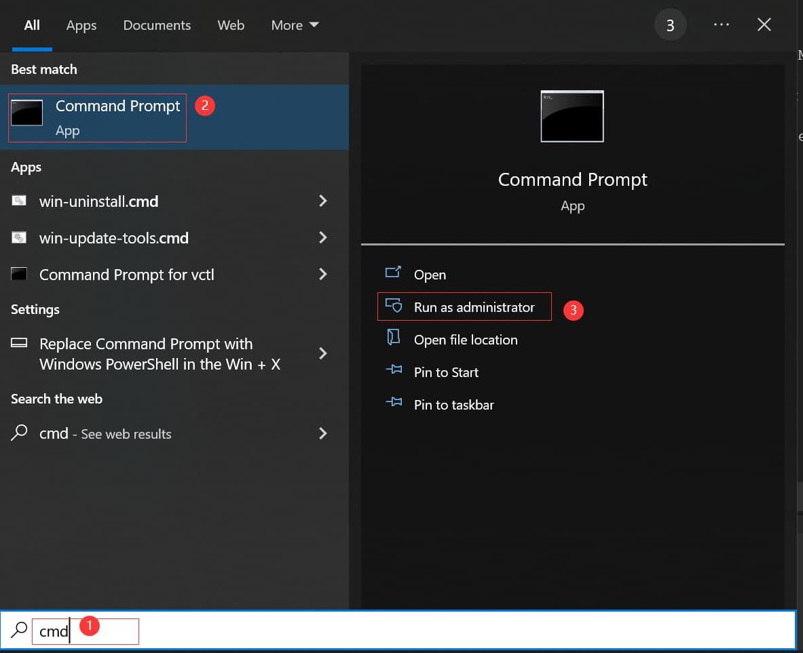Viewport: 803px width, 653px height.
Task: Select the win-uninstall.cmd app icon
Action: (18, 201)
